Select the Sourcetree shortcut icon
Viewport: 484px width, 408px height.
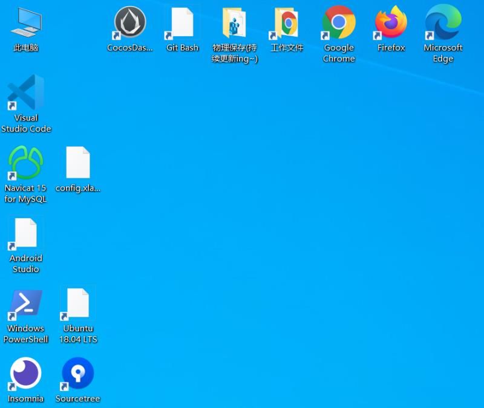(x=78, y=374)
